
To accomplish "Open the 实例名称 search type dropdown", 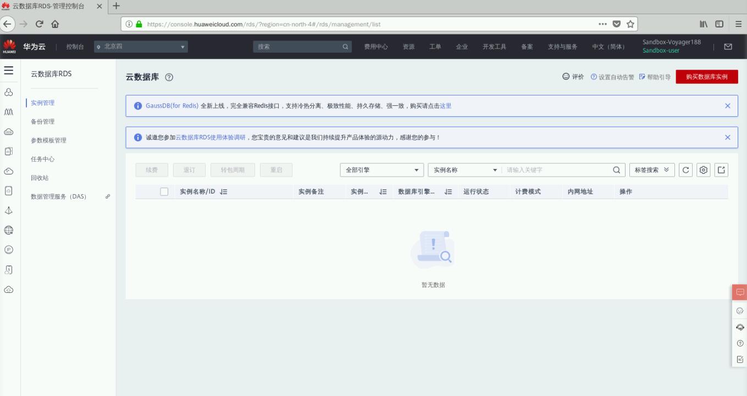I will [x=464, y=170].
